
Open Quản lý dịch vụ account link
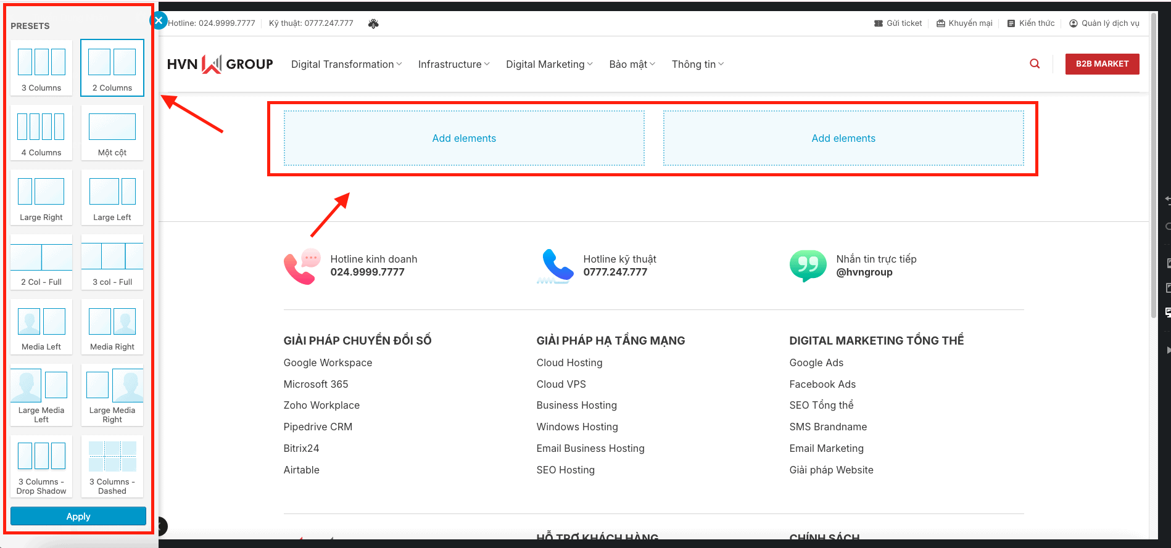[x=1104, y=23]
